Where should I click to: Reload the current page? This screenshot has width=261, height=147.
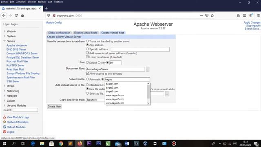point(16,16)
